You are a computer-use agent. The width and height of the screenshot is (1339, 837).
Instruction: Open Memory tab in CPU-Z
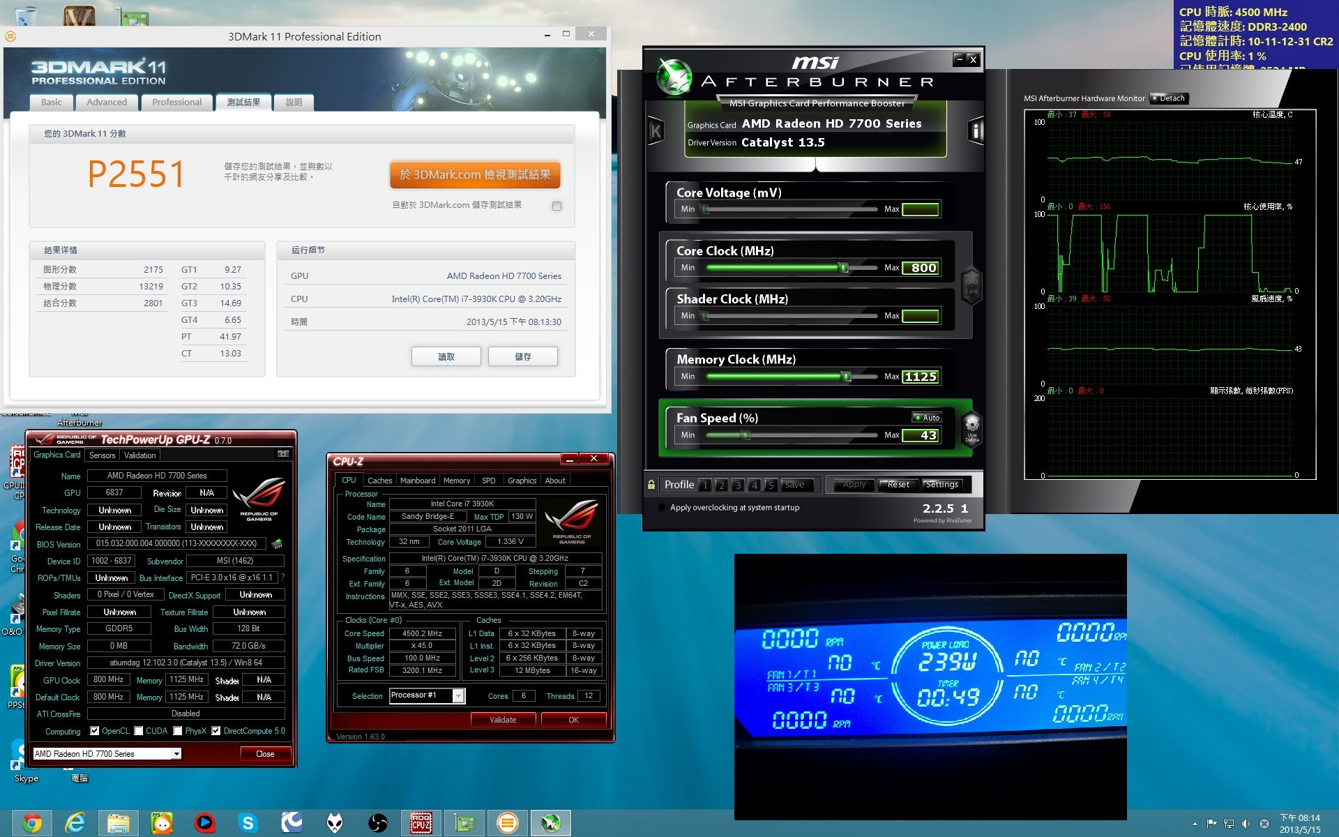tap(457, 481)
